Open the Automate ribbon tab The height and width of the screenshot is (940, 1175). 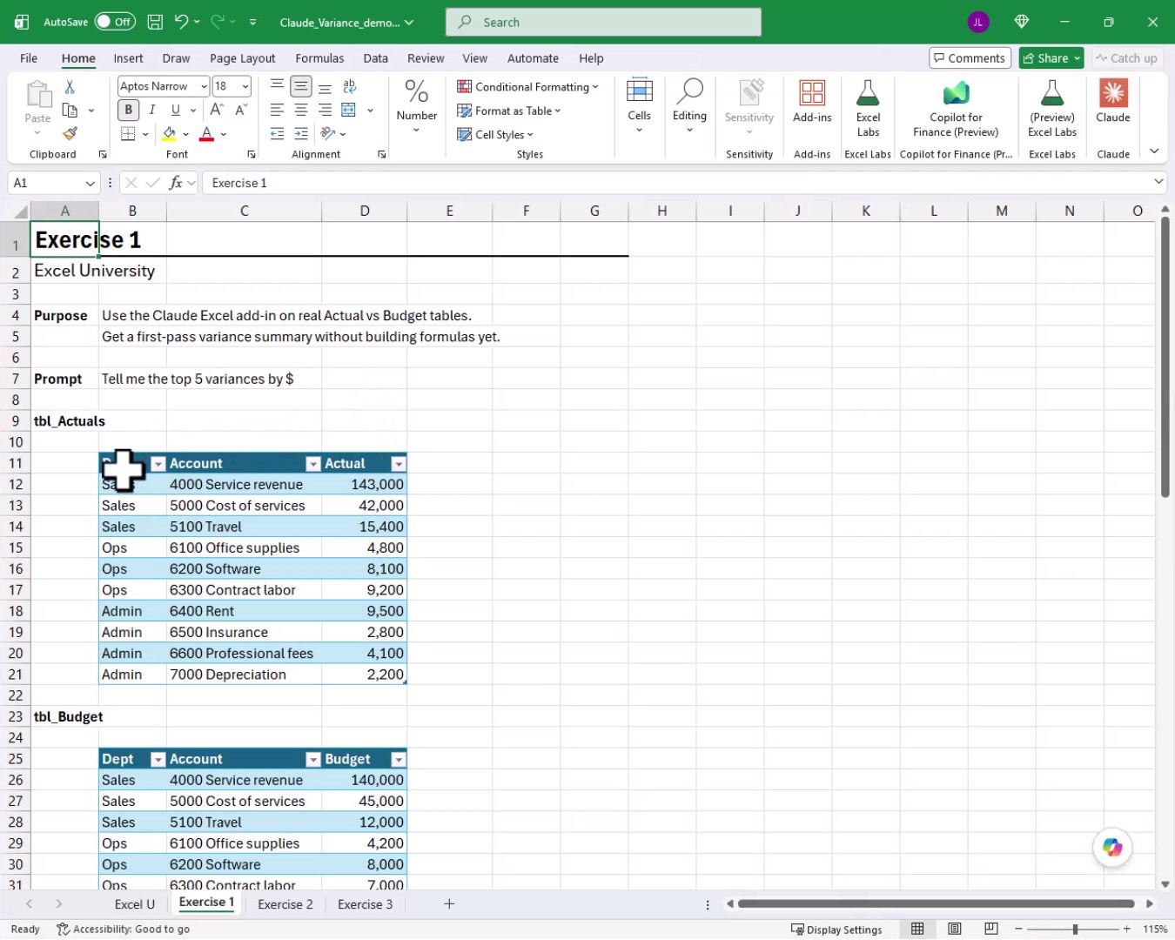[x=533, y=58]
